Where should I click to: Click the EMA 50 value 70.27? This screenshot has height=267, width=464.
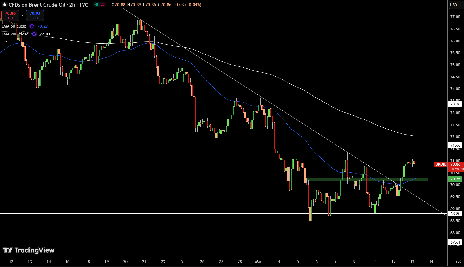point(43,26)
